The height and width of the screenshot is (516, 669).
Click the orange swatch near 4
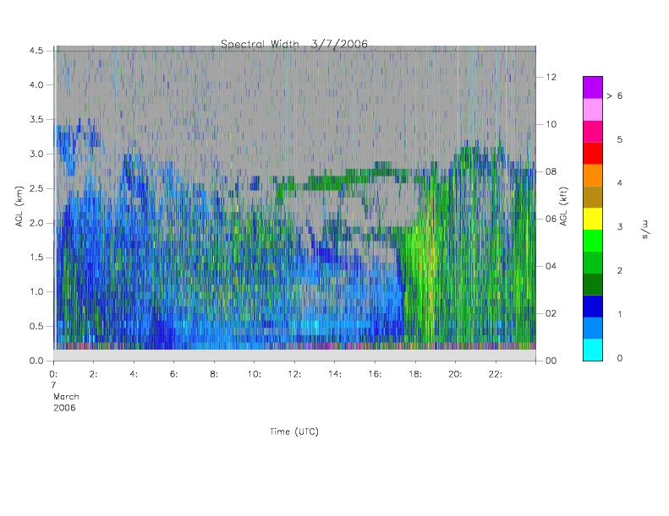tap(593, 175)
